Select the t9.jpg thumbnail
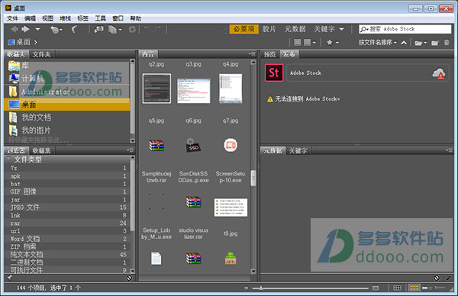 (x=231, y=208)
